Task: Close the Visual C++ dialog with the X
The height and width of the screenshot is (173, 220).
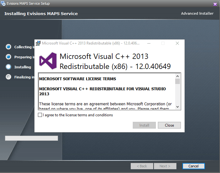Action: (x=177, y=43)
